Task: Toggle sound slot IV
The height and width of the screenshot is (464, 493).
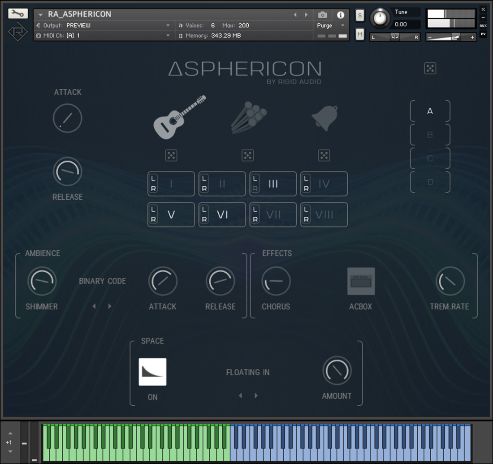Action: [324, 184]
